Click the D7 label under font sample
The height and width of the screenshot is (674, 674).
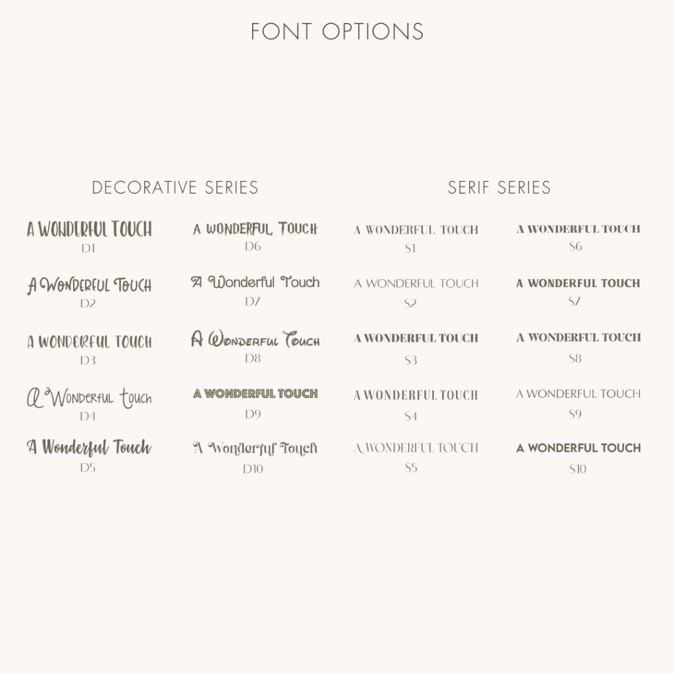(253, 301)
